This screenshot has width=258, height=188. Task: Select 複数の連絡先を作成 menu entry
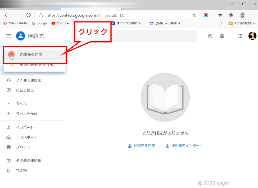click(37, 65)
